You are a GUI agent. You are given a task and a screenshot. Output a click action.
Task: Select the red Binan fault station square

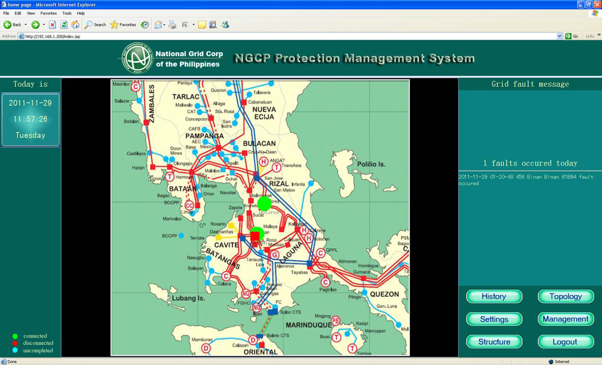(x=255, y=236)
